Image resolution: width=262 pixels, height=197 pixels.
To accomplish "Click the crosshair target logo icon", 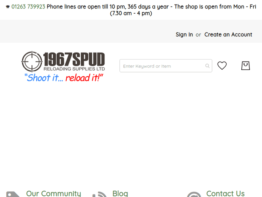I will 32,62.
